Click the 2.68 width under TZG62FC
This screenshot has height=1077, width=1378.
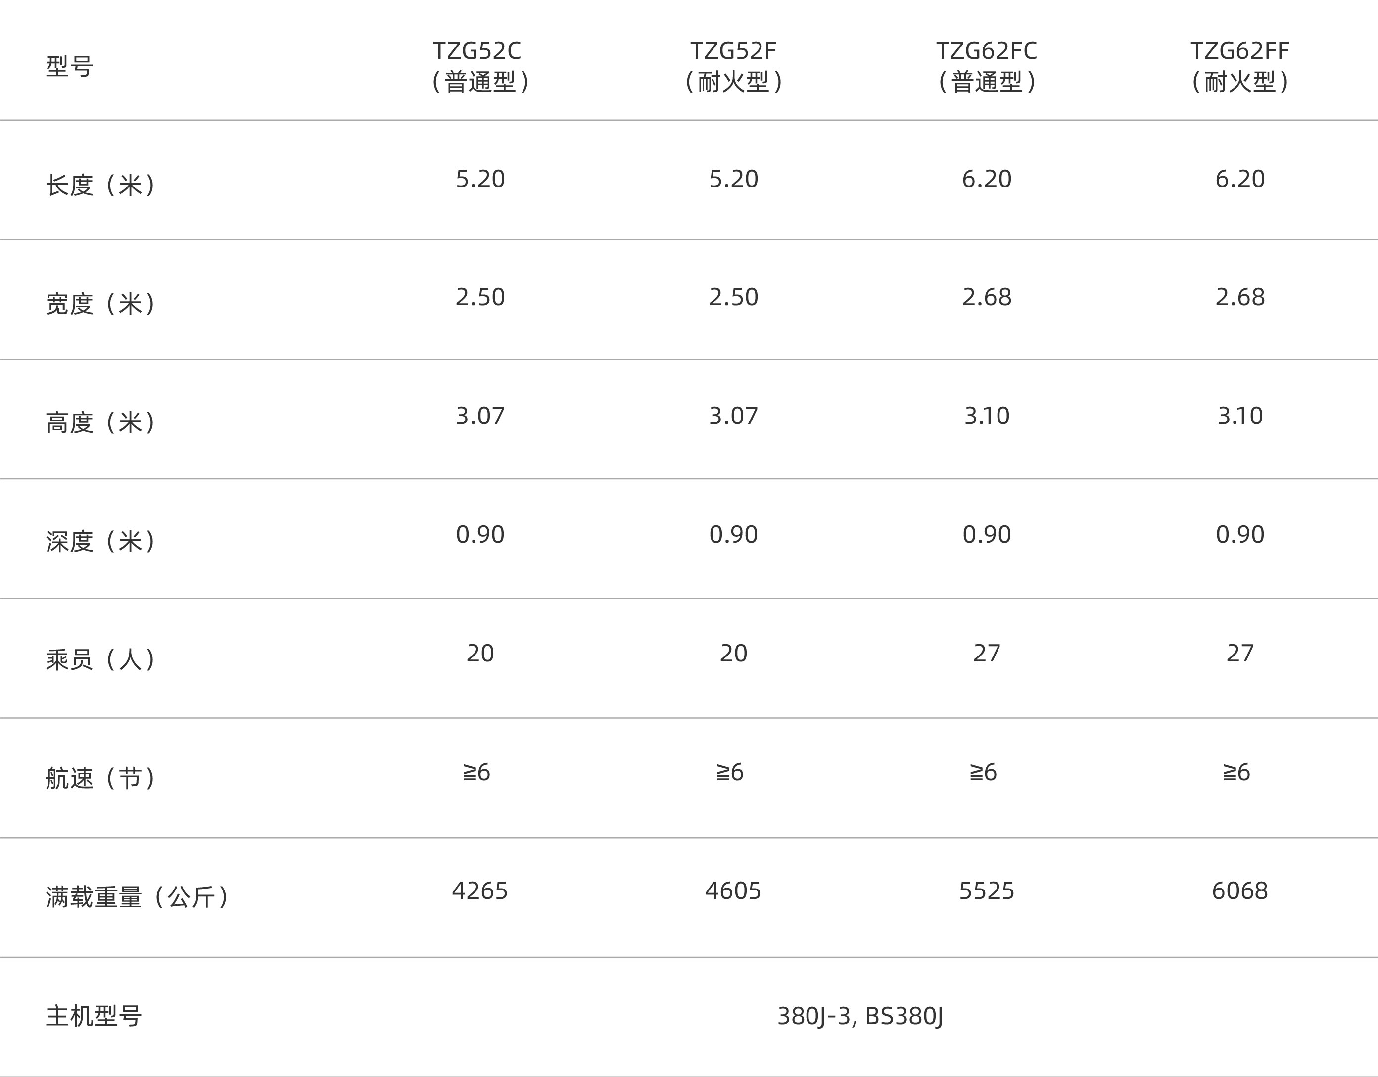(987, 297)
